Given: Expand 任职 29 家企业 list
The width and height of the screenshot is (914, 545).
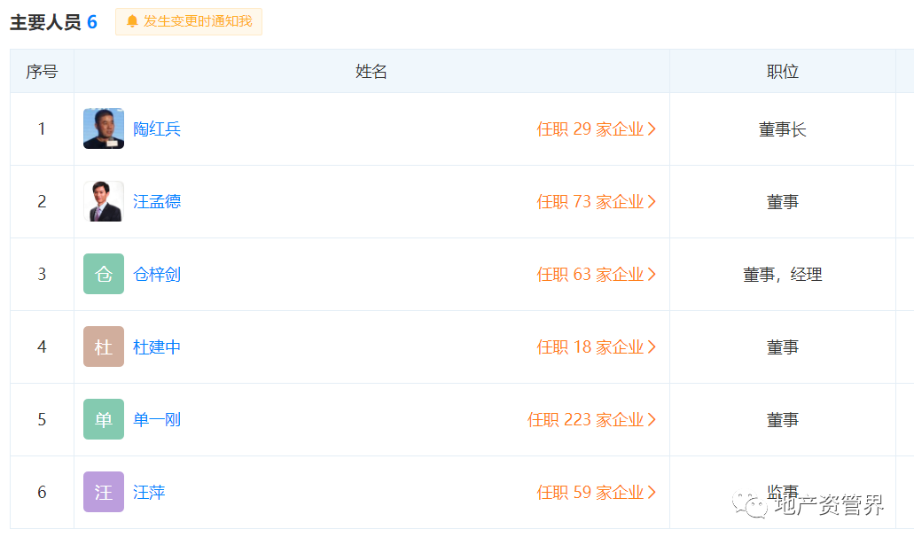Looking at the screenshot, I should click(596, 129).
